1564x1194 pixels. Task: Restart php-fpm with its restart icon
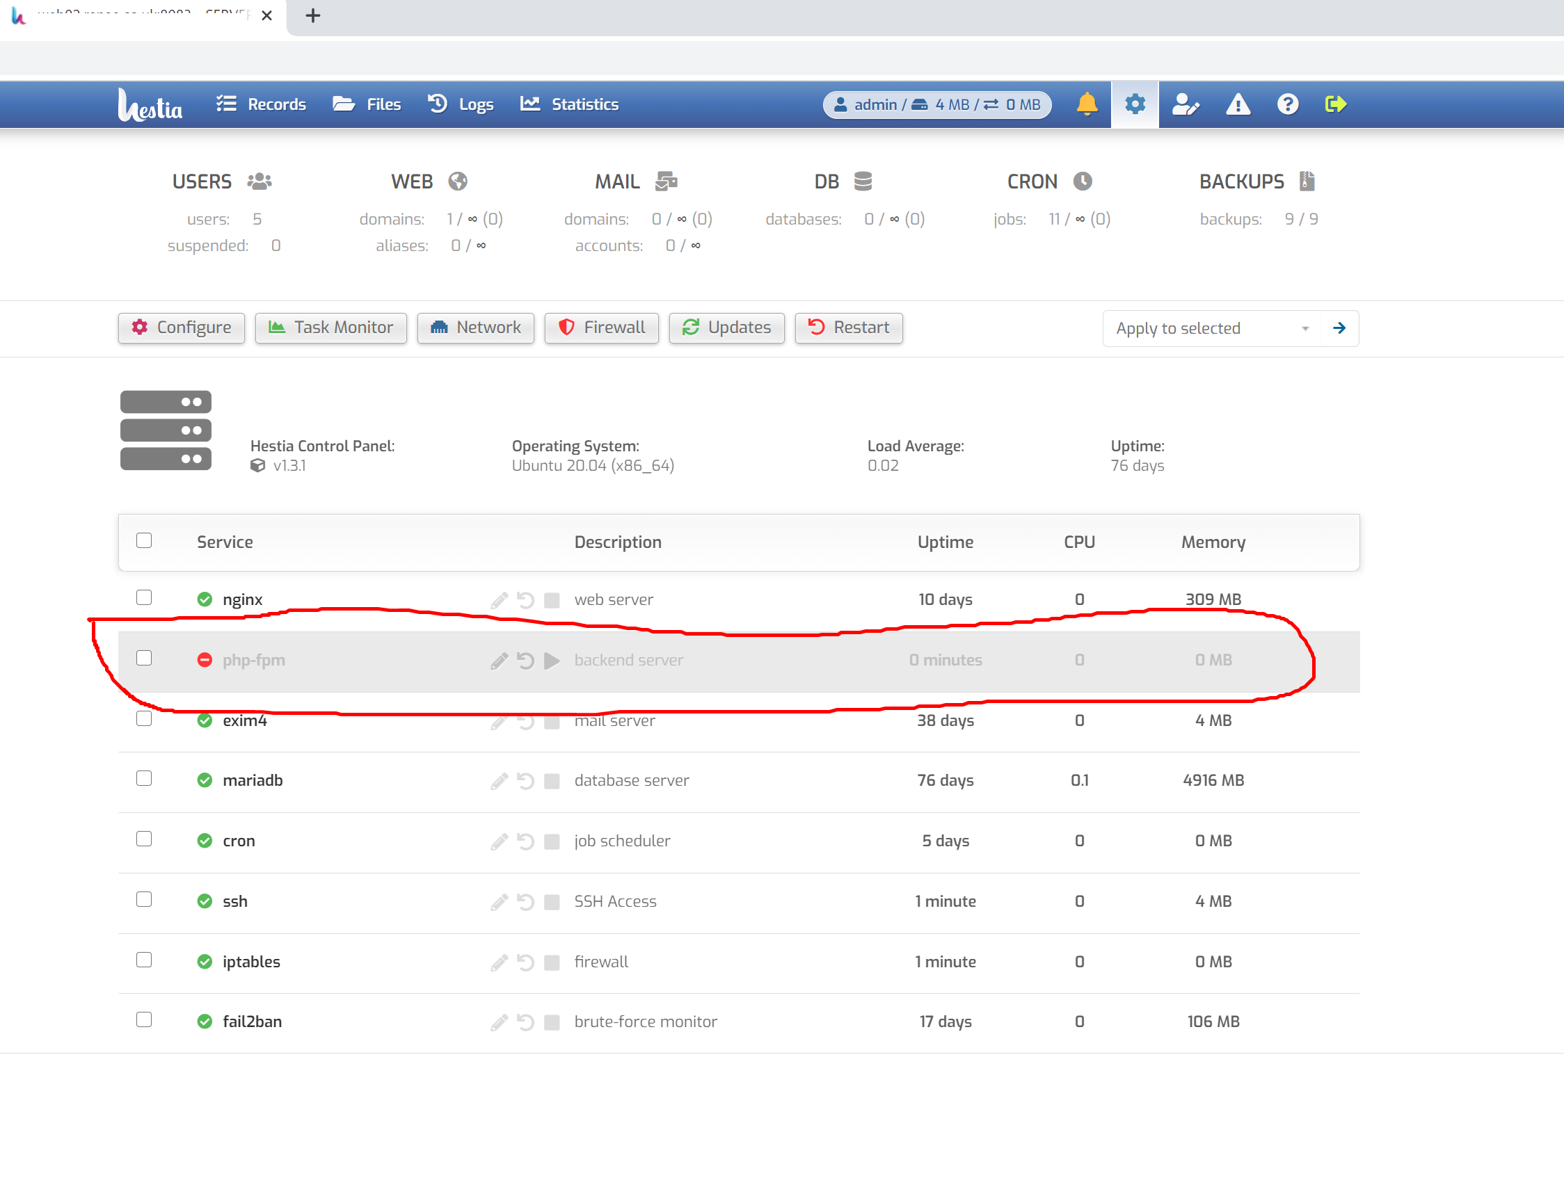[x=525, y=660]
